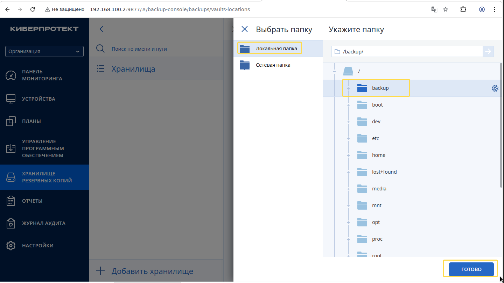This screenshot has height=283, width=504.
Task: Click the /backup/ path input field
Action: [x=407, y=51]
